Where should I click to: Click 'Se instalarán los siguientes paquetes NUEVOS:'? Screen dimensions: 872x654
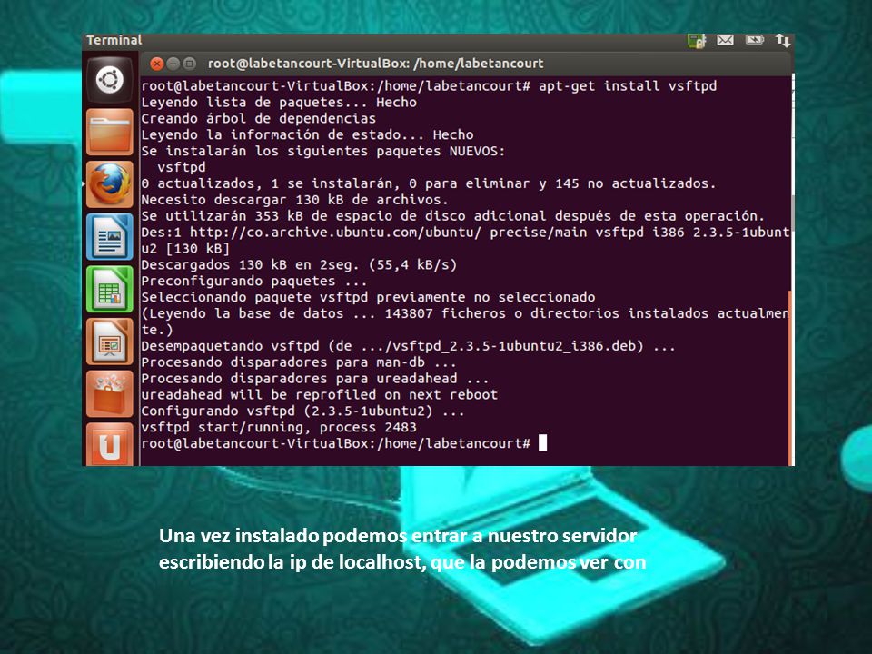[x=323, y=152]
